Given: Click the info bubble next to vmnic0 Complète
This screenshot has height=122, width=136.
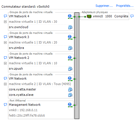Looking at the screenshot, I should [132, 16].
